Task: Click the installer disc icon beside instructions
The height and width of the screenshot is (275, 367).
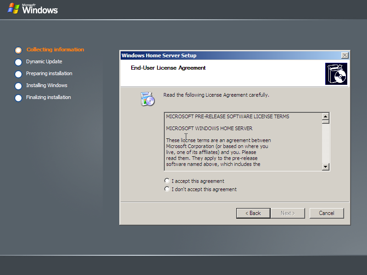Action: 147,99
